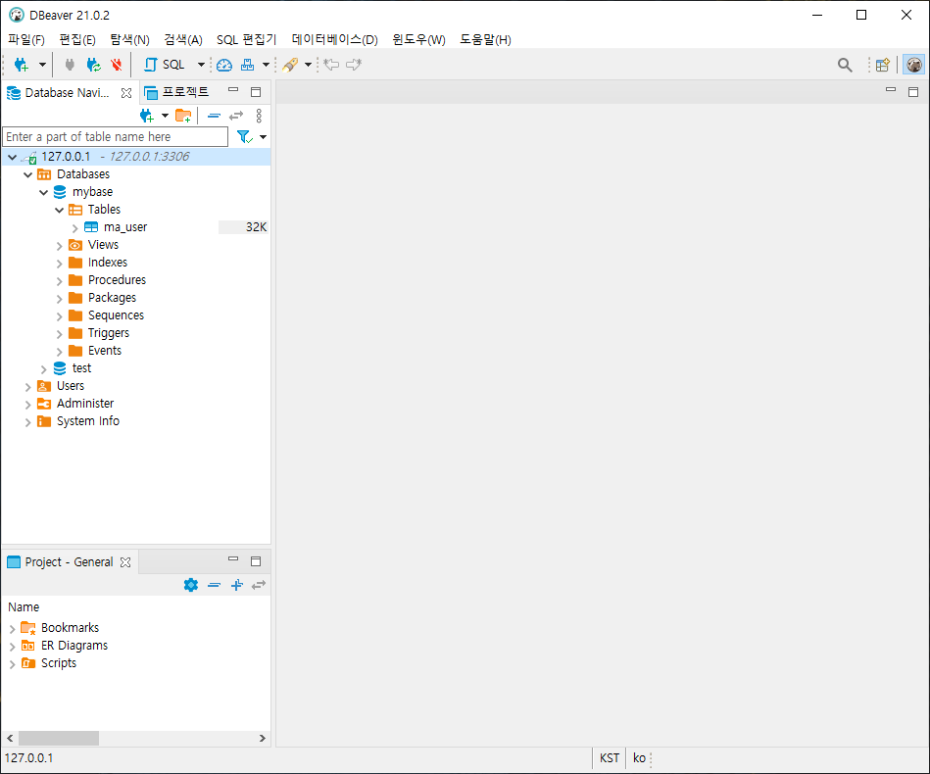The height and width of the screenshot is (774, 930).
Task: Select the ma_user table
Action: point(125,227)
